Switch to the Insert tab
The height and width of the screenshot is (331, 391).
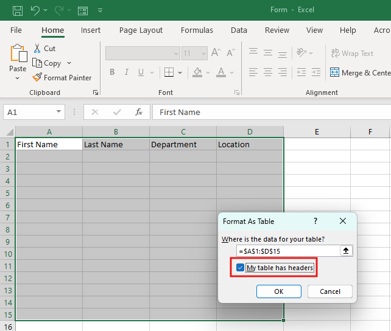[91, 30]
